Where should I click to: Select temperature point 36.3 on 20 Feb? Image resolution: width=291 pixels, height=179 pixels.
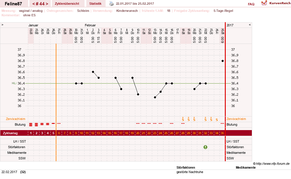pyautogui.click(x=194, y=89)
